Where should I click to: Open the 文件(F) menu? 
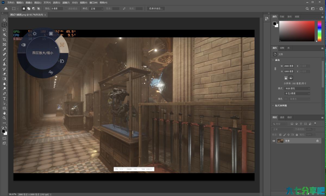11,2
